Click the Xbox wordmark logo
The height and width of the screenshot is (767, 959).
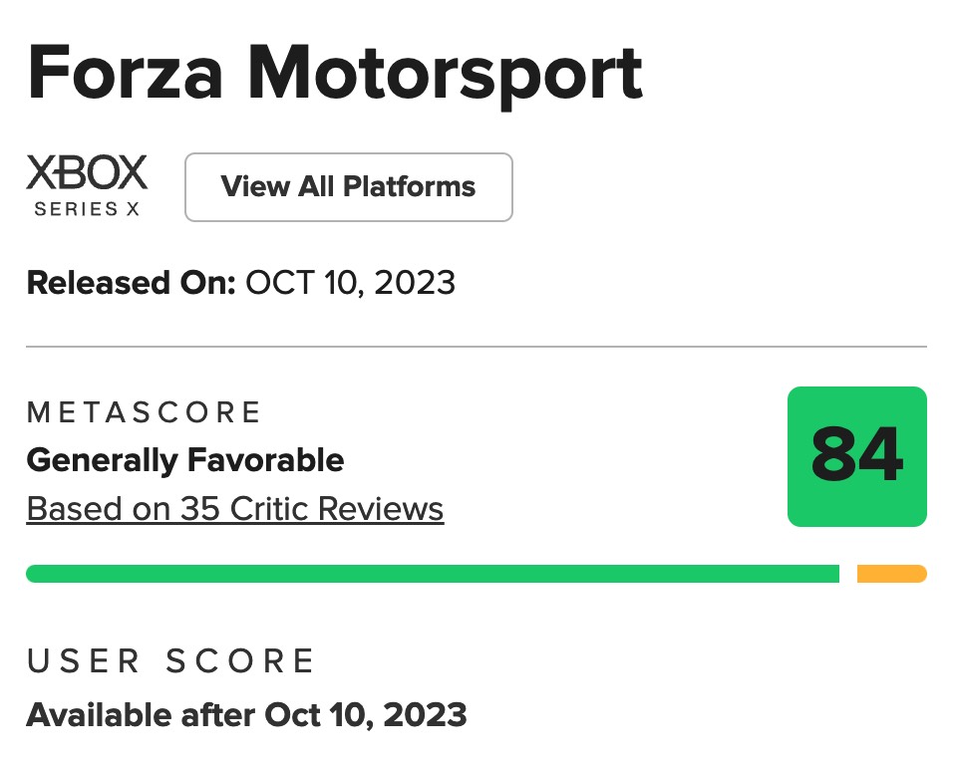click(x=87, y=173)
